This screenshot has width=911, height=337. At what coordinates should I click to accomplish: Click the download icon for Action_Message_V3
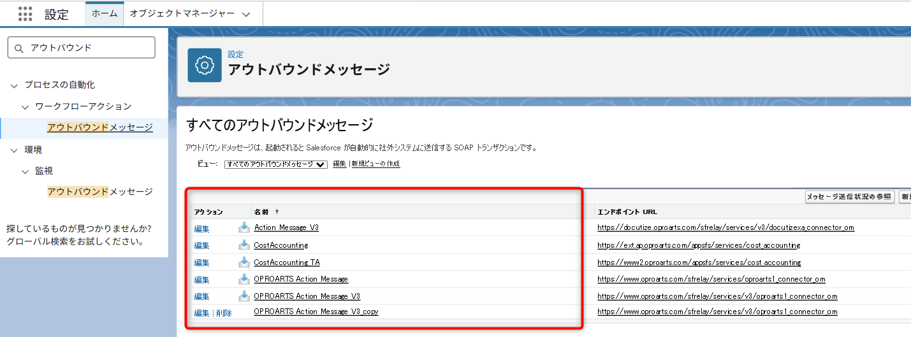[244, 227]
